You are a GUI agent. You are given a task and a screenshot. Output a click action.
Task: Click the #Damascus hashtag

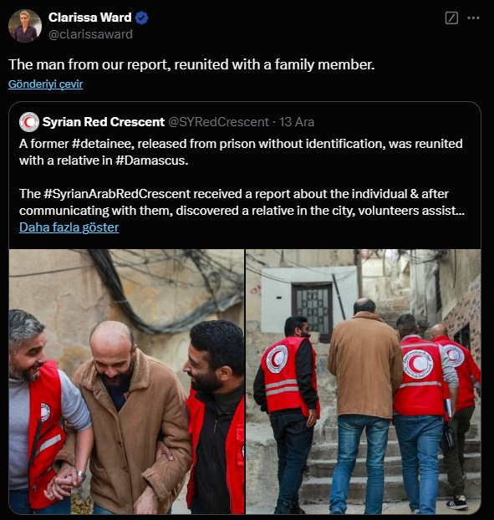152,161
